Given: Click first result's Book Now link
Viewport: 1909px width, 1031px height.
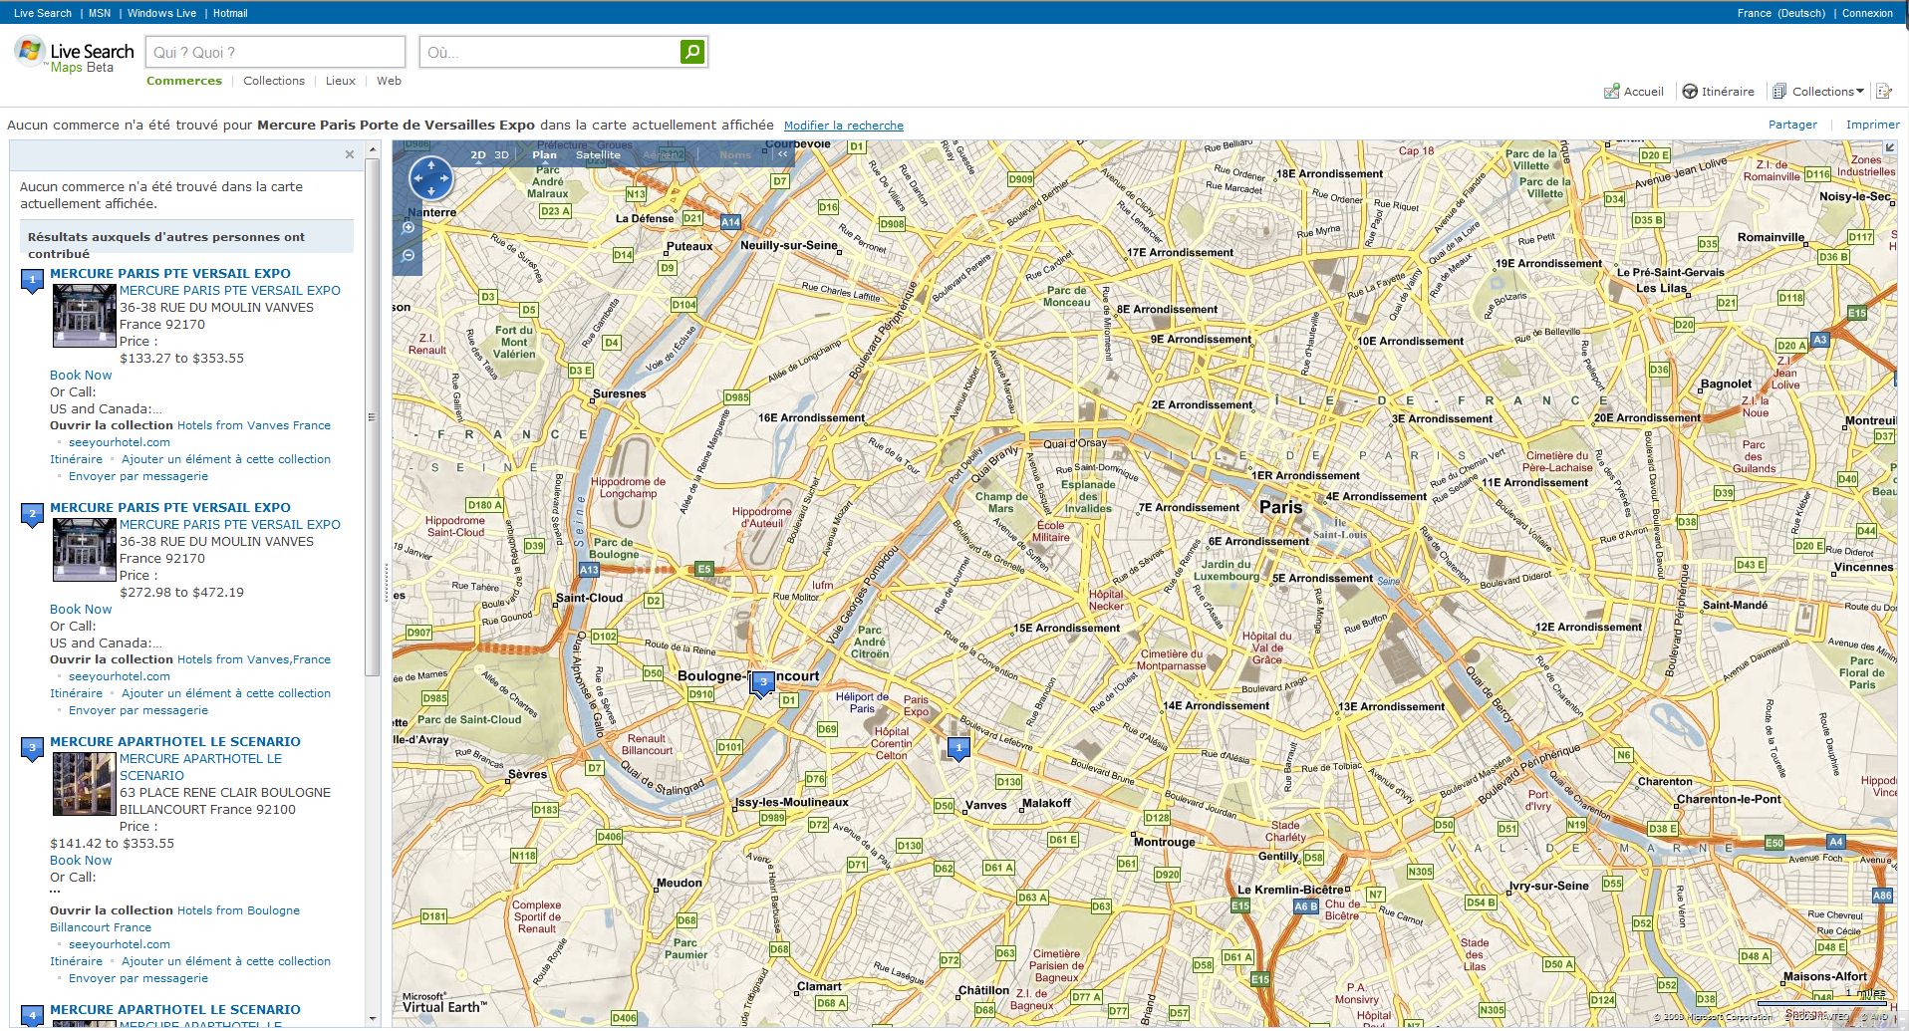Looking at the screenshot, I should pos(81,375).
